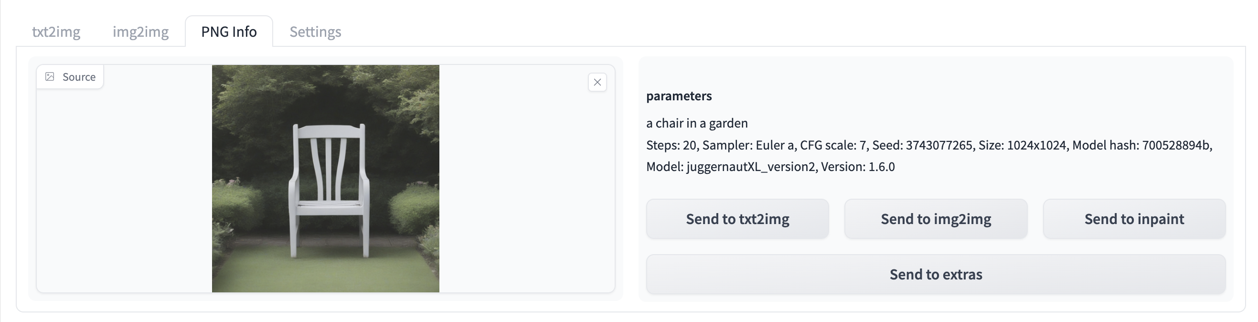The height and width of the screenshot is (322, 1258).
Task: Click the Seed value 3743077265
Action: [x=938, y=145]
